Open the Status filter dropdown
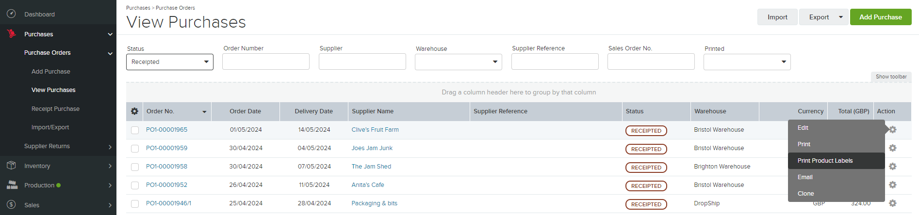Screen dimensions: 919x215 click(x=170, y=62)
